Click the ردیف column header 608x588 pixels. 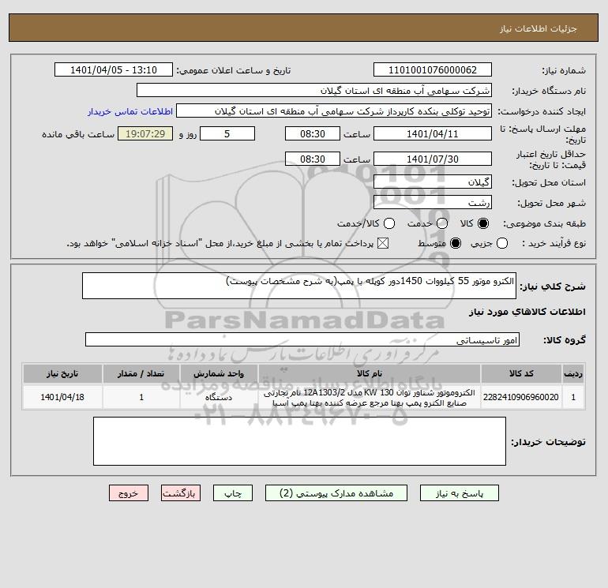pyautogui.click(x=573, y=373)
